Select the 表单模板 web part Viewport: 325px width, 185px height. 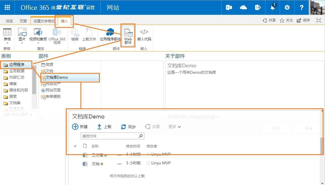[51, 96]
